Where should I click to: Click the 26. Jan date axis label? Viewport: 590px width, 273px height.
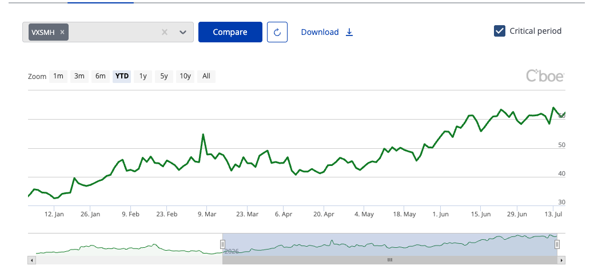click(90, 214)
